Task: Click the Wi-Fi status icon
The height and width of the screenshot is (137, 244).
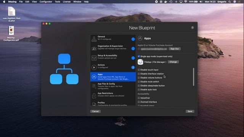Action: (186, 2)
